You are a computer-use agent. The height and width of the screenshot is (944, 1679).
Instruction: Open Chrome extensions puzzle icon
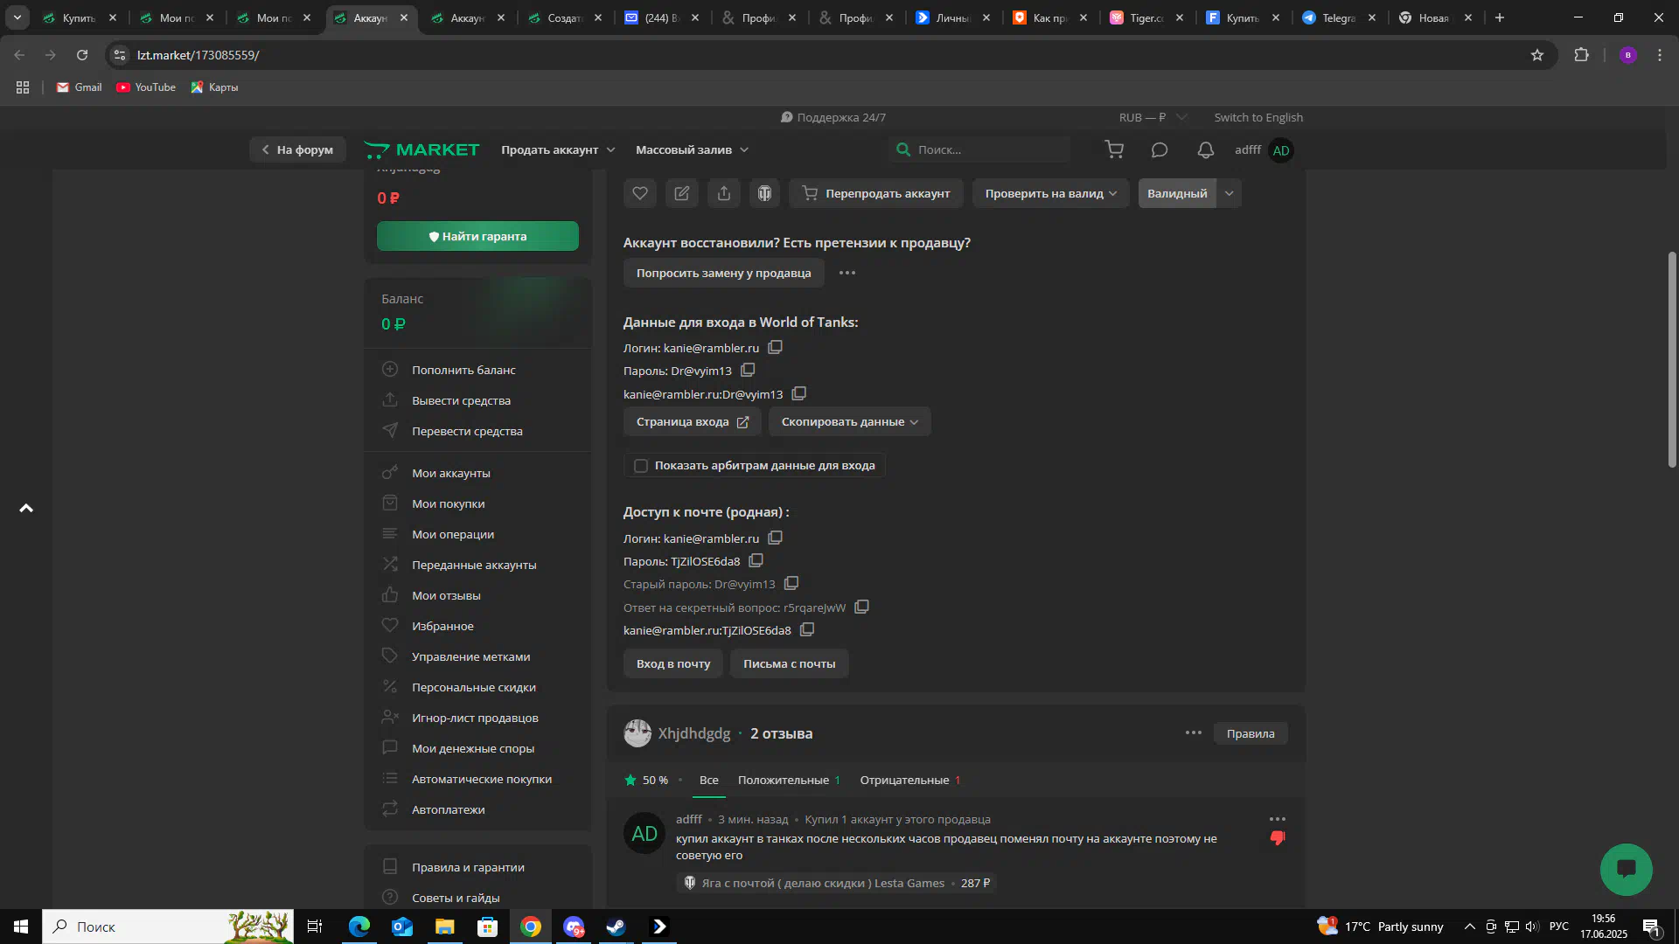click(1581, 55)
